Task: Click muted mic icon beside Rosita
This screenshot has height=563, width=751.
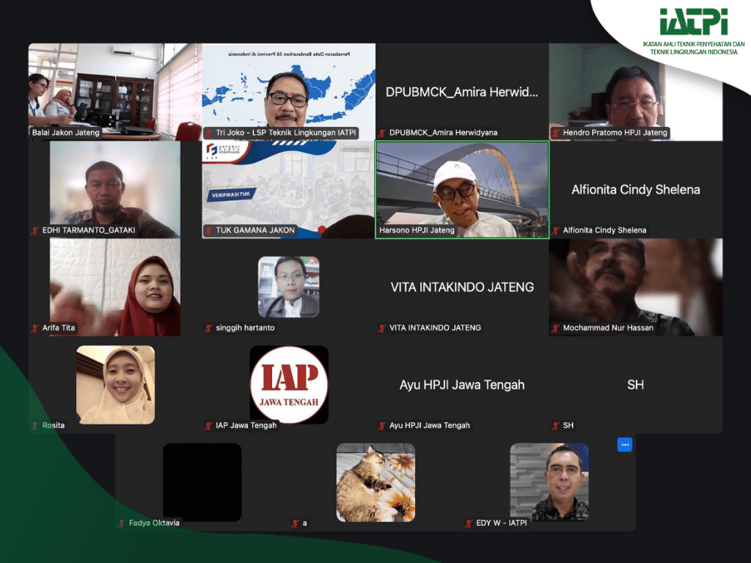Action: 35,426
